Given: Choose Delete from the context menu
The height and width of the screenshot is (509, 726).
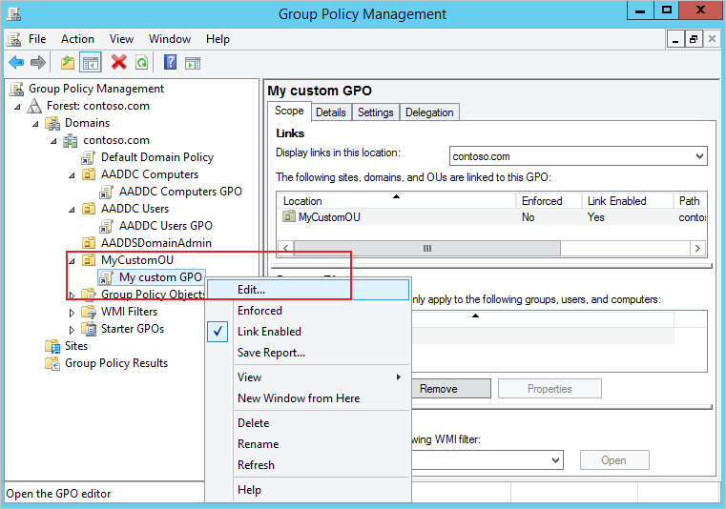Looking at the screenshot, I should click(309, 423).
